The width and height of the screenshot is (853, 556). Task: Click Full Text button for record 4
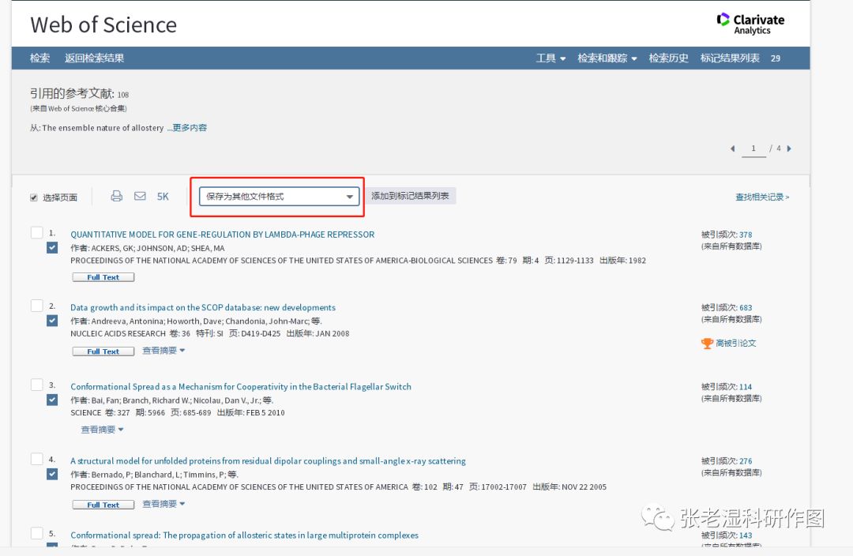tap(103, 505)
